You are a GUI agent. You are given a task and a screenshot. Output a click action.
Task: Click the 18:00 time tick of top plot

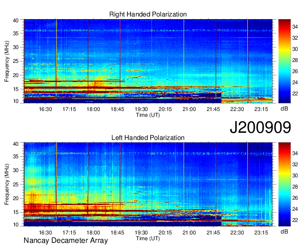(x=93, y=109)
